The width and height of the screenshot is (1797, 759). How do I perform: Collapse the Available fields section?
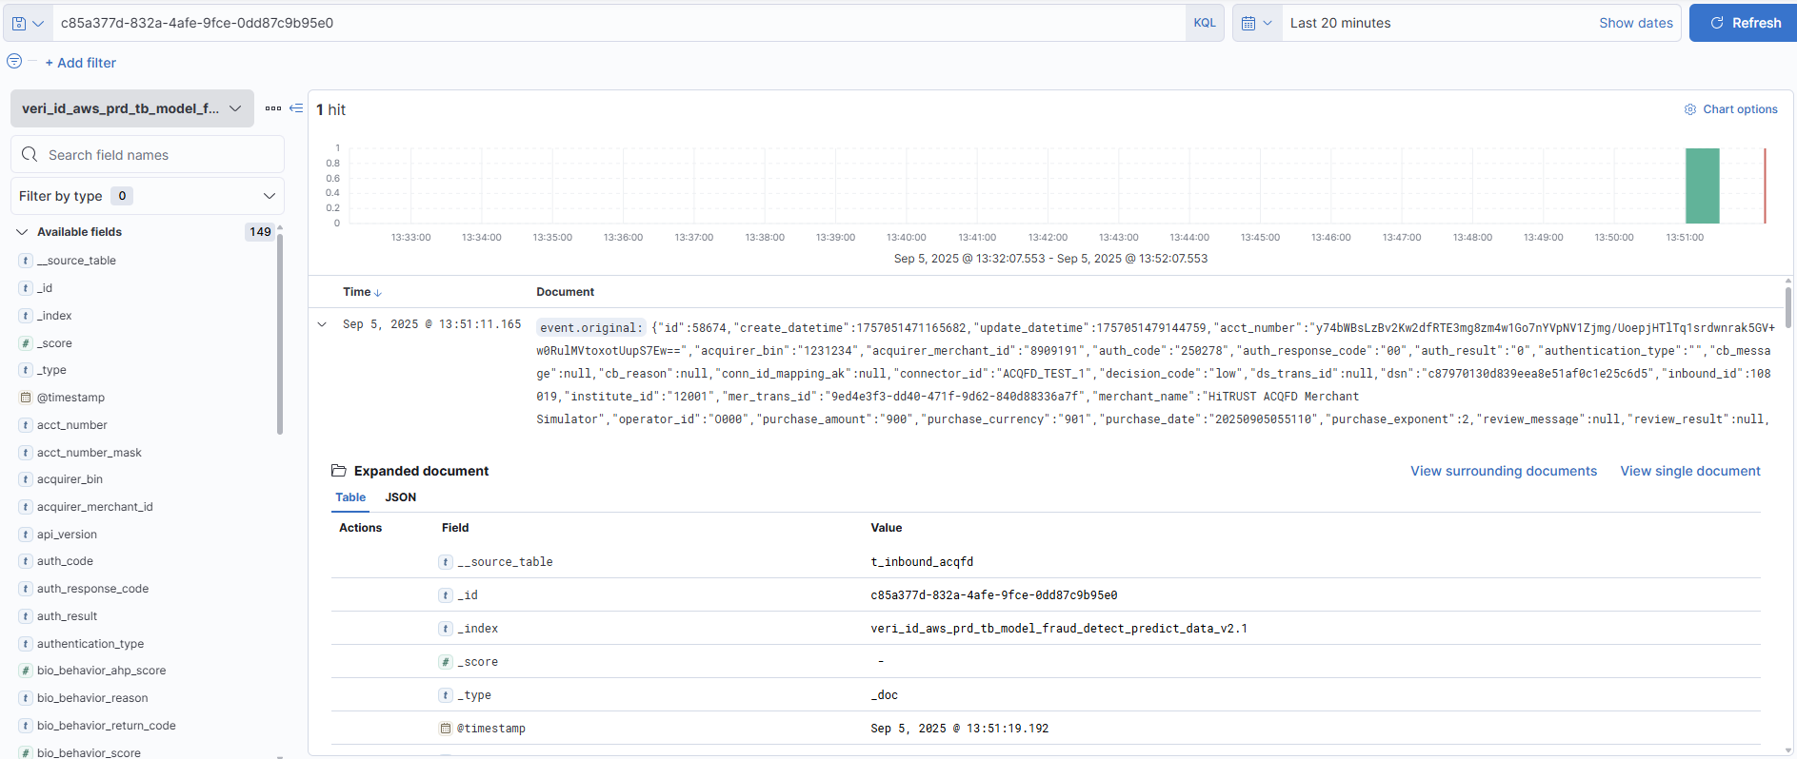coord(22,232)
